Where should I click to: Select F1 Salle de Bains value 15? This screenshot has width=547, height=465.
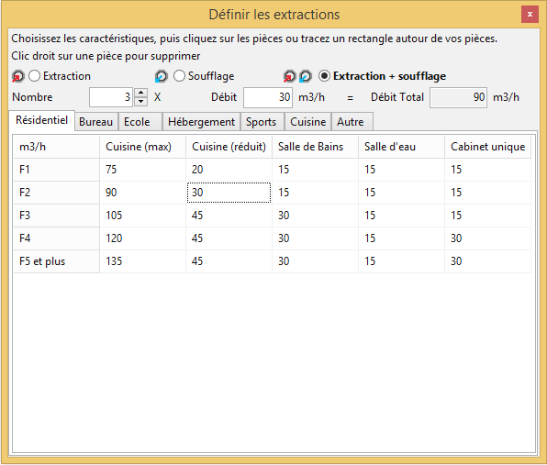tap(315, 170)
